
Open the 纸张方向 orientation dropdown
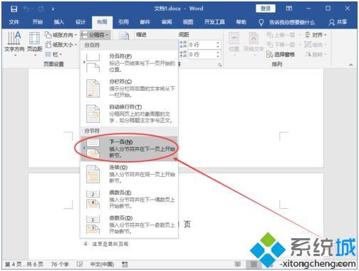coord(61,35)
